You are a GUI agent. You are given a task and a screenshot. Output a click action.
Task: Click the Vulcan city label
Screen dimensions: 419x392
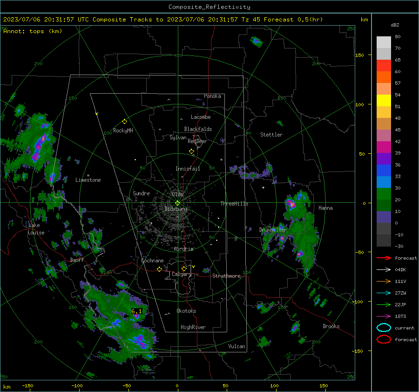pyautogui.click(x=237, y=346)
